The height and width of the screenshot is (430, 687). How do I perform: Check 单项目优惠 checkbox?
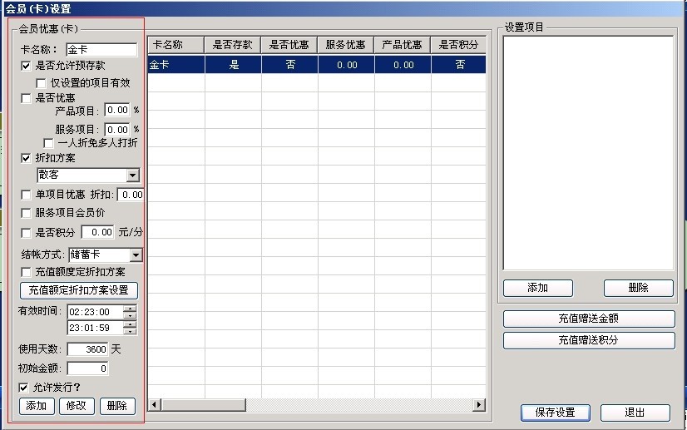pos(26,195)
